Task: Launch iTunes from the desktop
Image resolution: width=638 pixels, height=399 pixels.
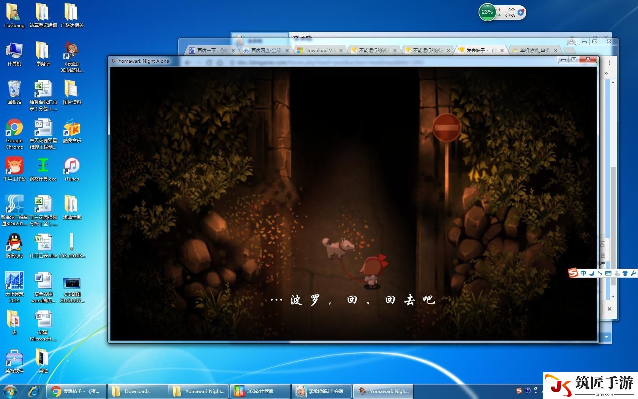Action: click(72, 169)
